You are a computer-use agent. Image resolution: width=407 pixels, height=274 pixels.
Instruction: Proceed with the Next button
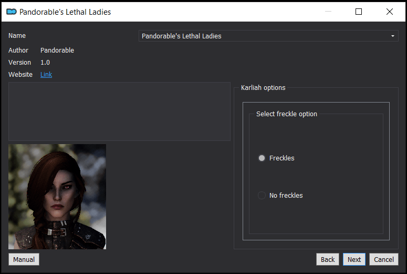[354, 259]
